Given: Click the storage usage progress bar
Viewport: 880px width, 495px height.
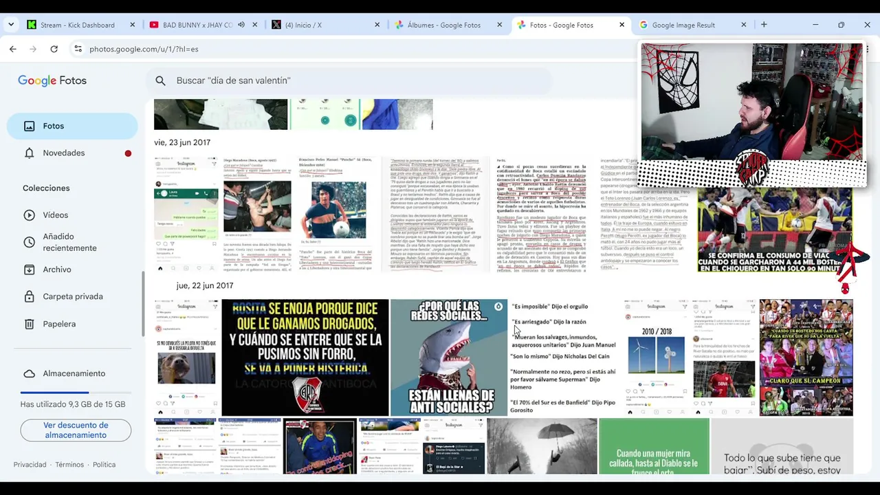Looking at the screenshot, I should point(76,393).
